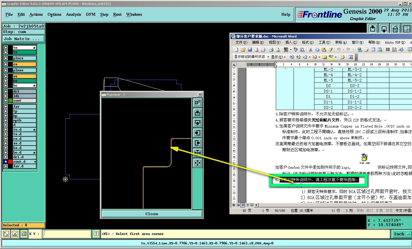The height and width of the screenshot is (249, 412).
Task: Click Popview pan-up arrow icon
Action: (197, 113)
